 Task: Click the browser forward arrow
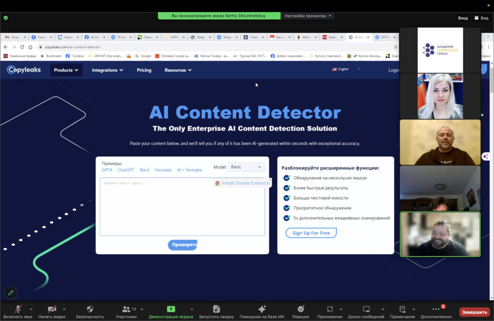click(x=14, y=47)
